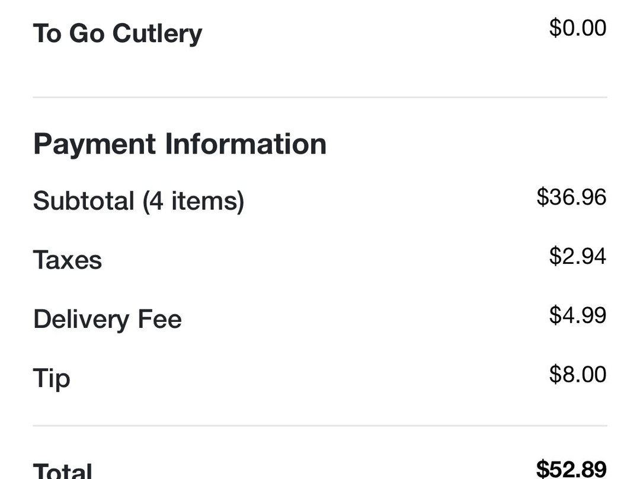Tap the $4.99 delivery fee amount
Viewport: 640px width, 479px height.
point(577,315)
